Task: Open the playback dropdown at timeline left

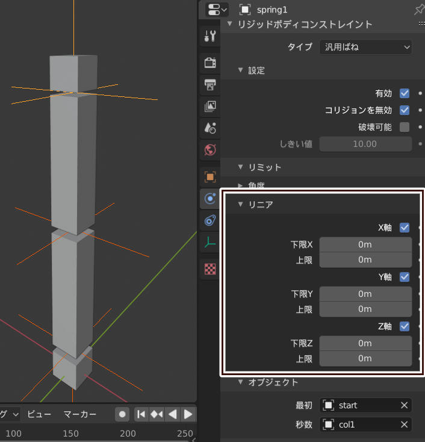Action: click(10, 414)
